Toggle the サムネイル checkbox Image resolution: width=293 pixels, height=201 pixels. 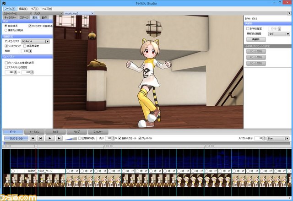140,138
